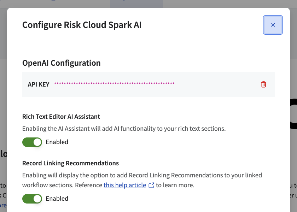The width and height of the screenshot is (297, 212).
Task: Click the Configure Risk Cloud Spark AI title
Action: pos(82,25)
